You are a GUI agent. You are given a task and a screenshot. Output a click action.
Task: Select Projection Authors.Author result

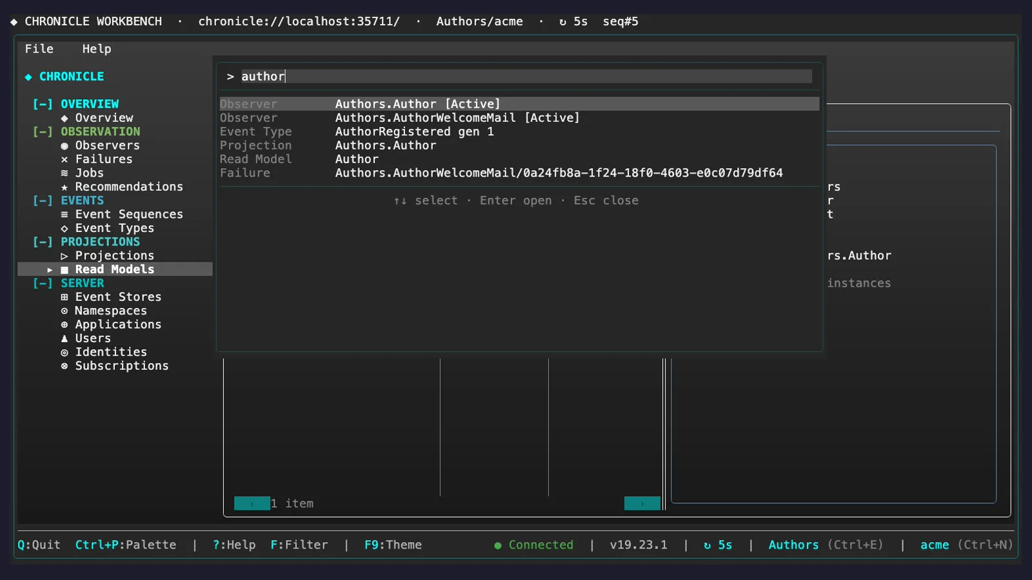(519, 146)
